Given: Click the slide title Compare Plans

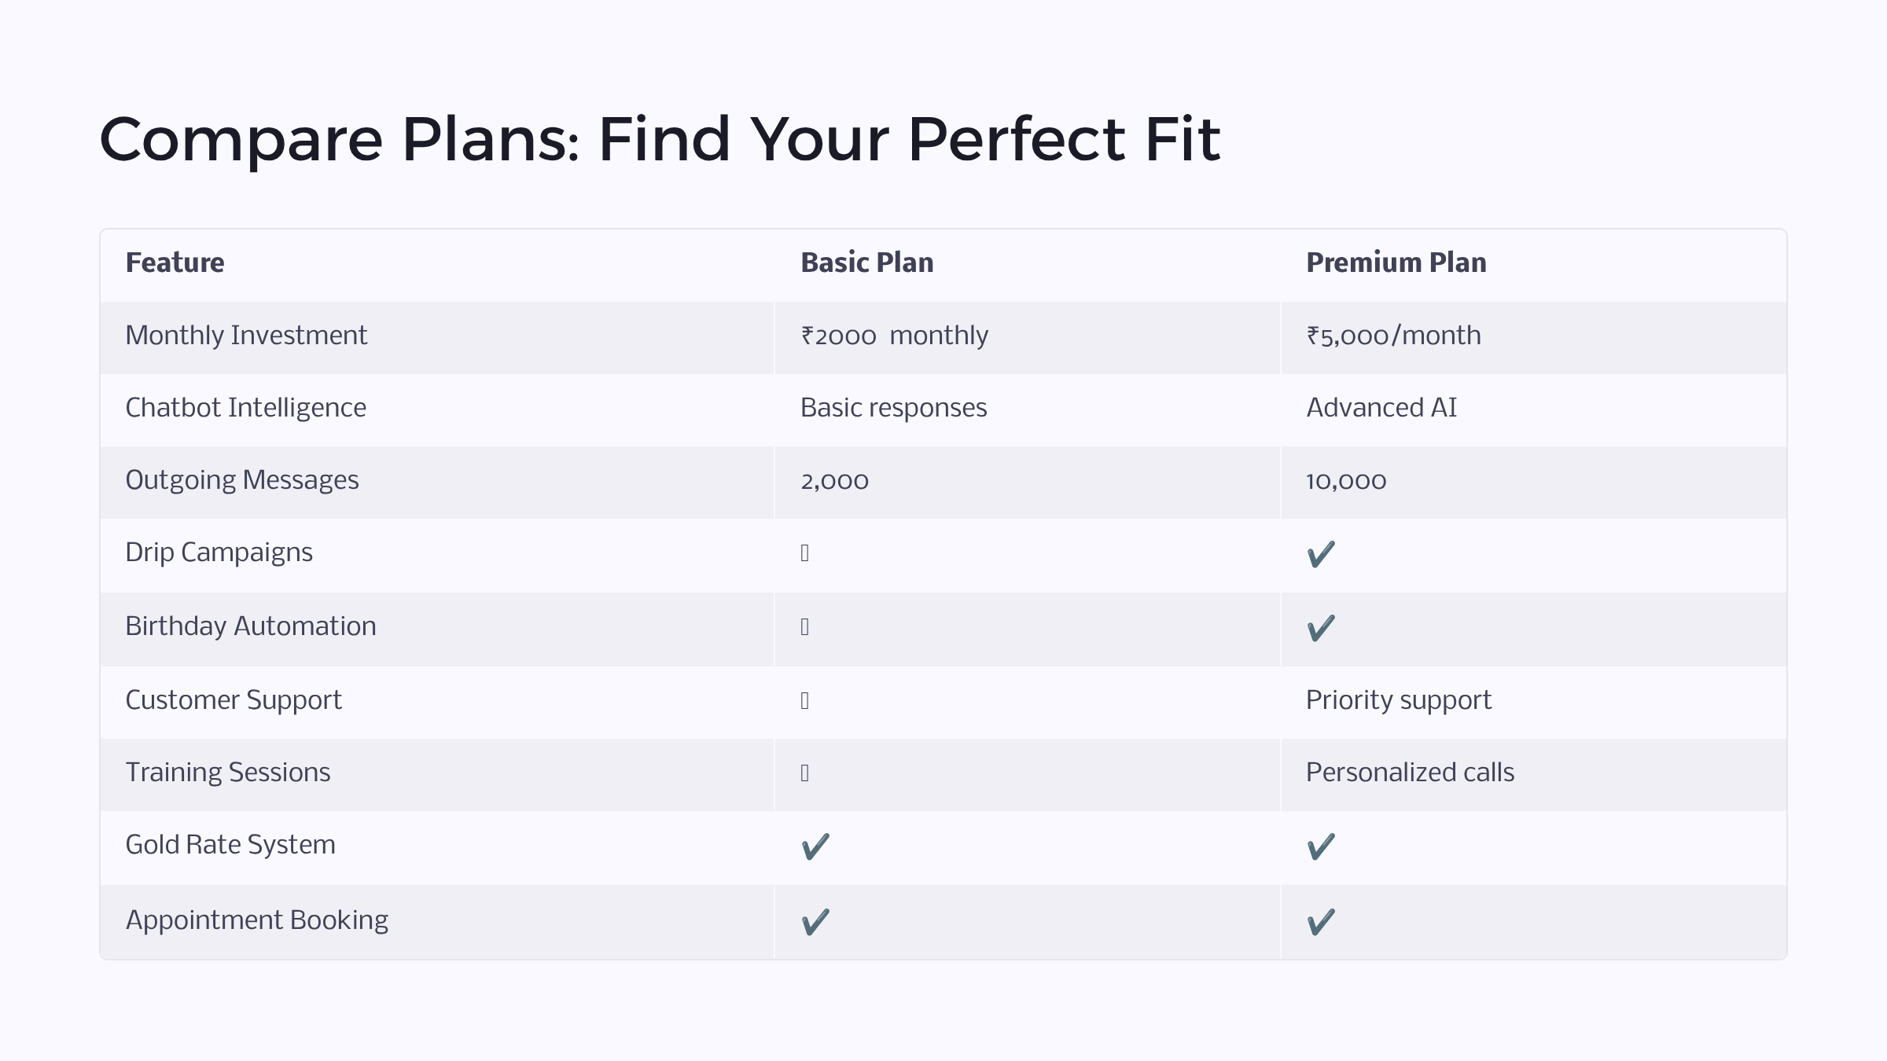Looking at the screenshot, I should pyautogui.click(x=660, y=140).
